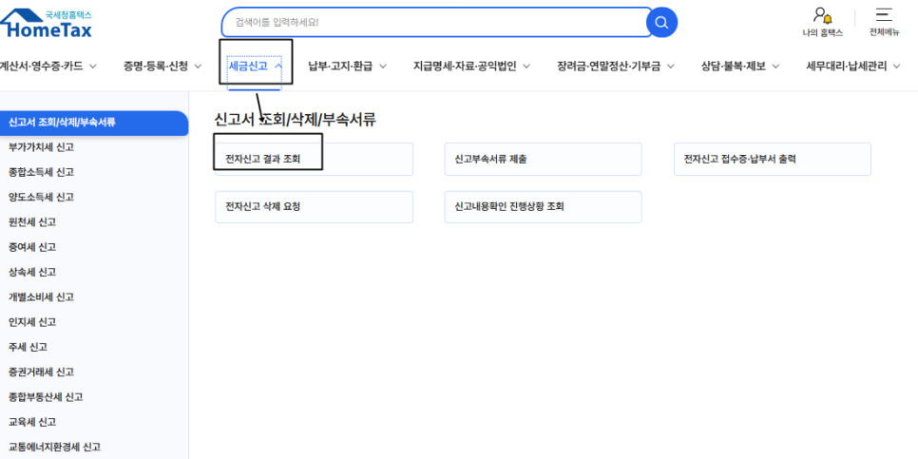Click the HomeTax logo
Viewport: 918px width, 459px height.
click(x=46, y=23)
